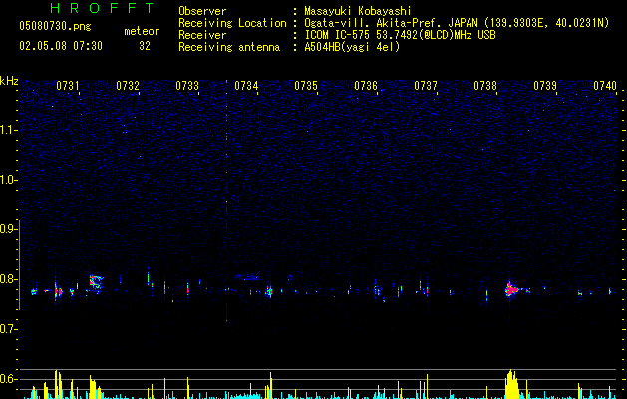Screen dimensions: 627x399
Task: Click the 0736 time marker
Action: click(366, 86)
